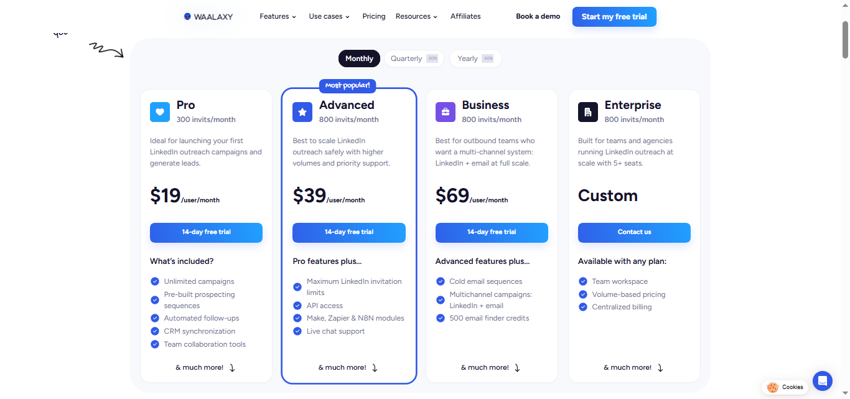This screenshot has height=399, width=850.
Task: Click the Business plan briefcase icon
Action: click(446, 112)
